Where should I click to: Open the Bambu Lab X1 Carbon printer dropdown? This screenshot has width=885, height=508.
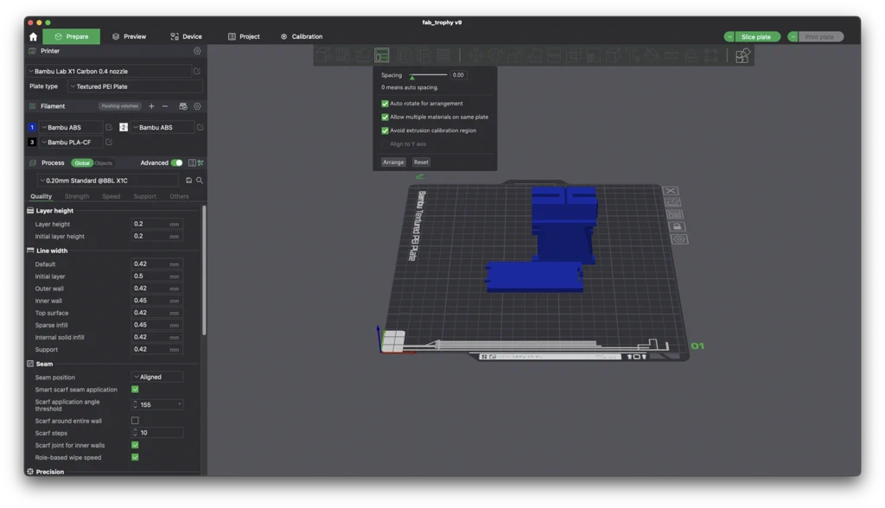click(109, 71)
